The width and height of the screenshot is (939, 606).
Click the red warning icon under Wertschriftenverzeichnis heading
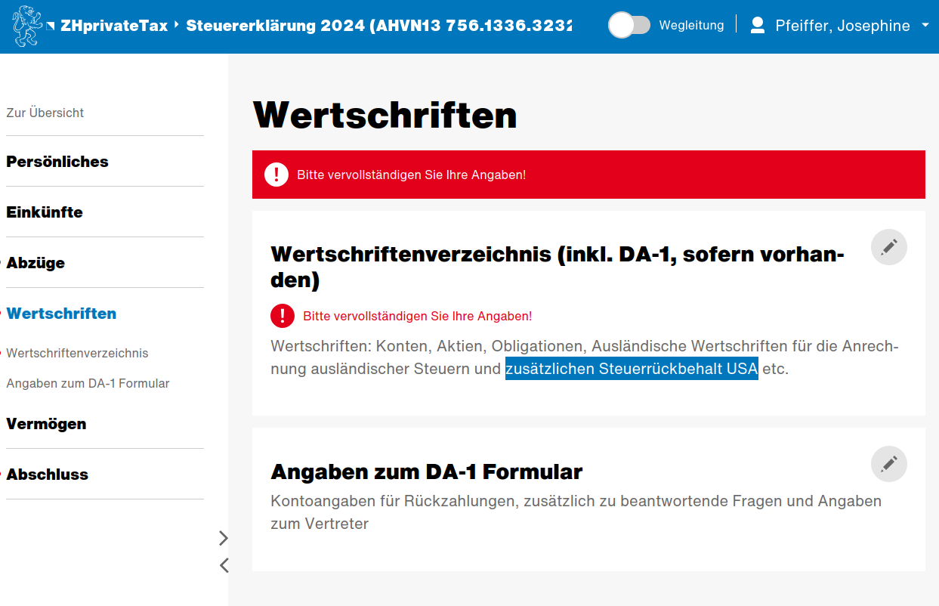pos(283,316)
